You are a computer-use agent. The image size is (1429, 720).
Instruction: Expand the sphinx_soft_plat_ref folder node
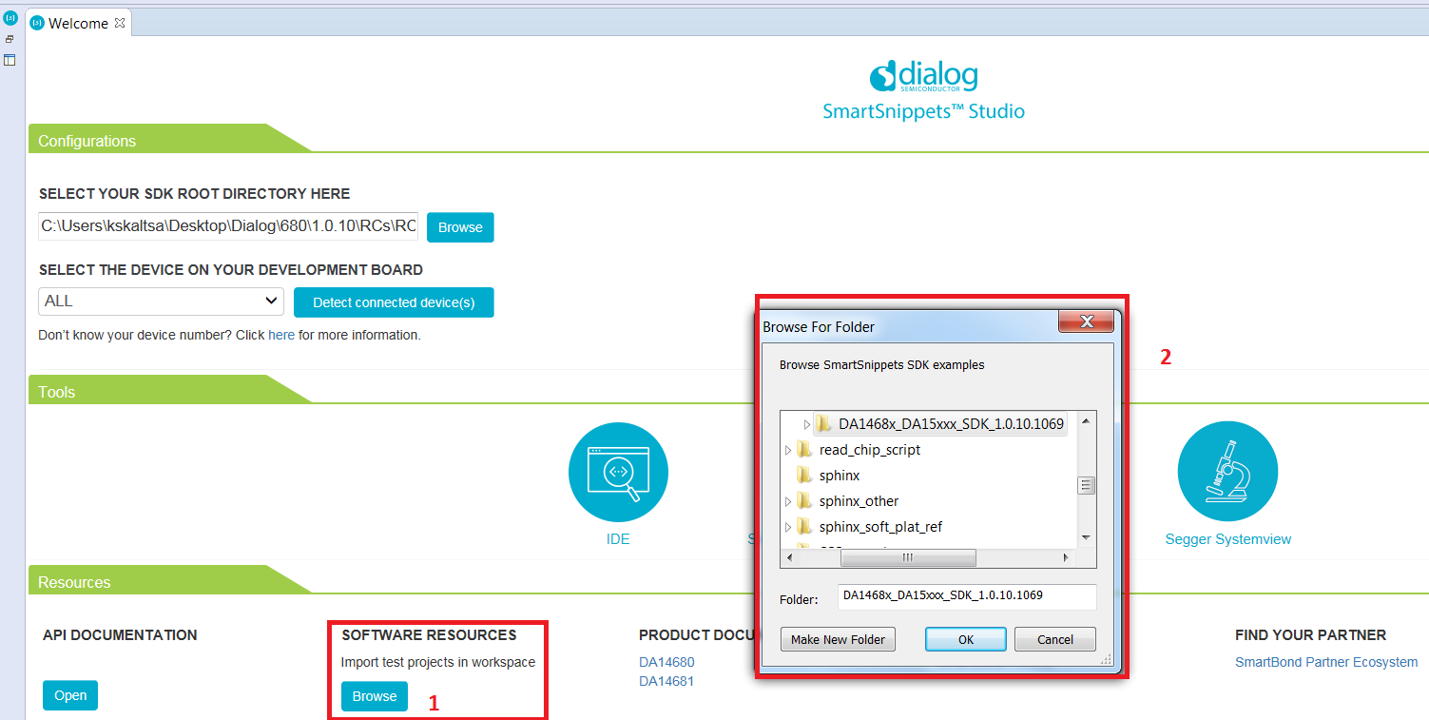coord(788,526)
